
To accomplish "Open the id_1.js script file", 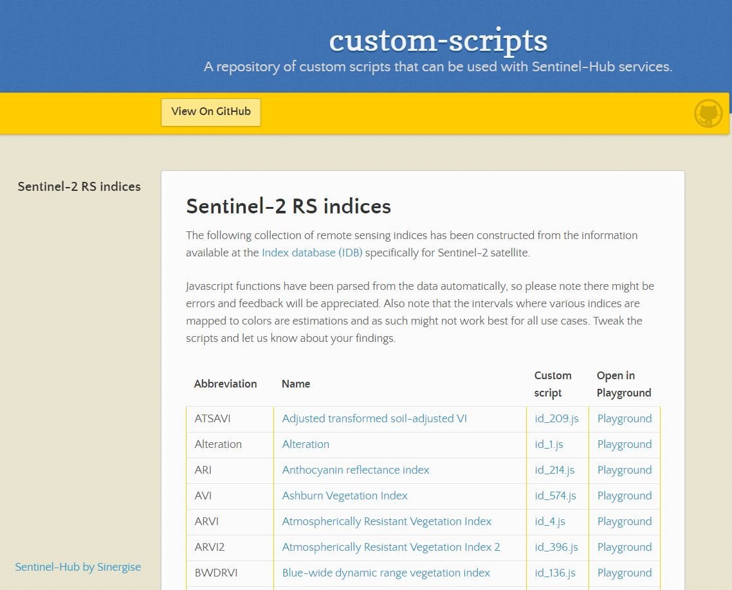I will [x=549, y=444].
